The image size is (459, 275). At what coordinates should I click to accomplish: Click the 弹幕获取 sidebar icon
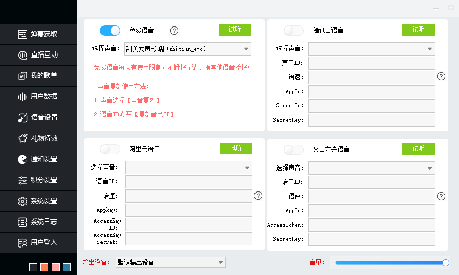pos(22,34)
